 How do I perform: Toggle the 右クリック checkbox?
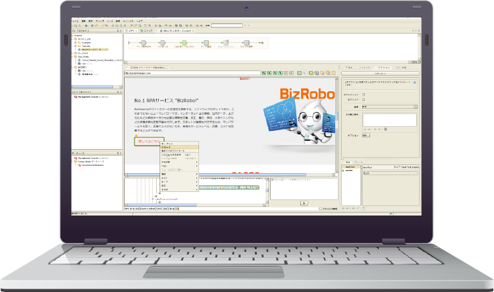[x=363, y=99]
